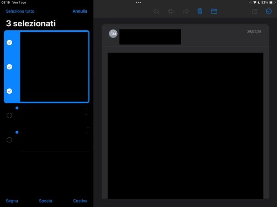Tap the Reply arrow icon
The image size is (277, 207).
156,11
